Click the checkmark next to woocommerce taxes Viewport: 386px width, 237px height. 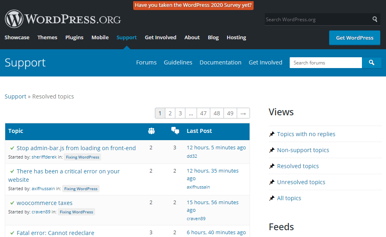point(12,203)
